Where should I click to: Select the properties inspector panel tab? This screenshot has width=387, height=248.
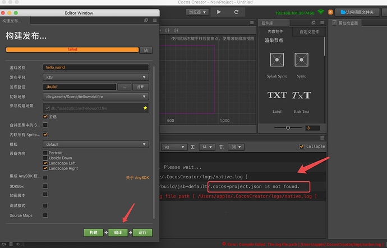(x=345, y=23)
